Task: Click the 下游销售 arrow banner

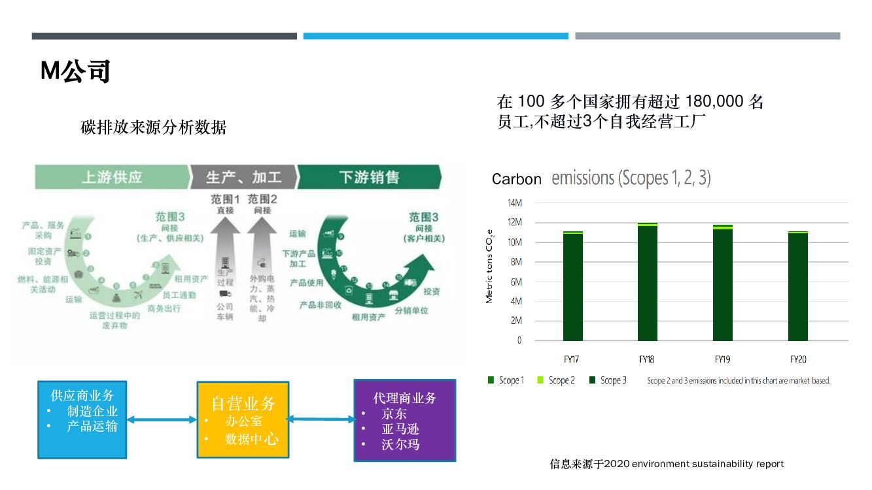Action: [370, 177]
